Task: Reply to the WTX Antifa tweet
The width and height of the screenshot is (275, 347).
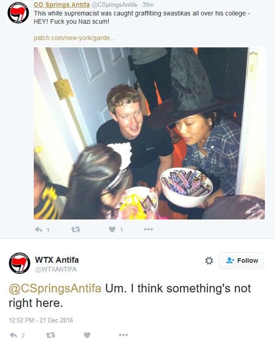Action: 13,335
